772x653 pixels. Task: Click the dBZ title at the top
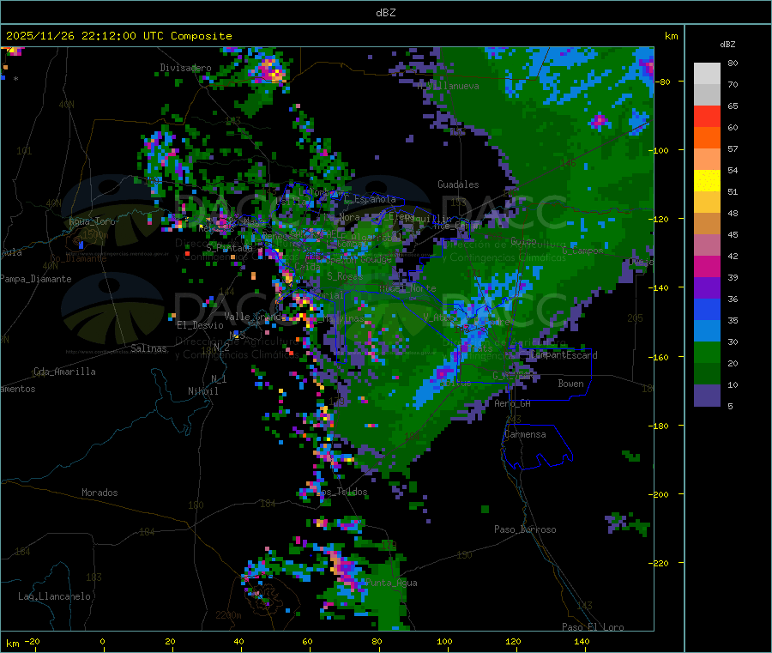pos(385,13)
